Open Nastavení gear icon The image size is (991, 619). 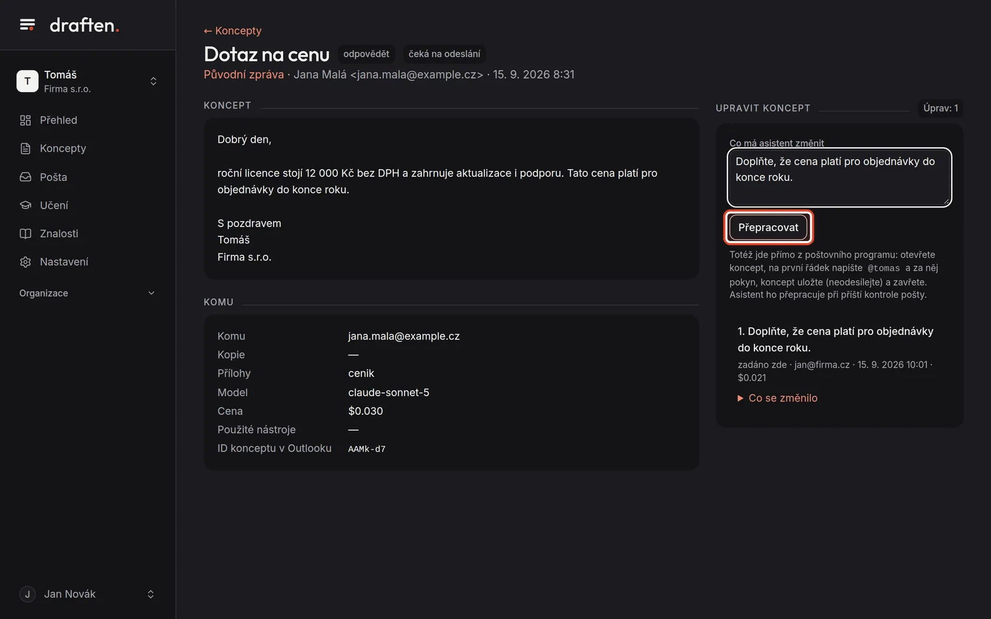(x=25, y=262)
